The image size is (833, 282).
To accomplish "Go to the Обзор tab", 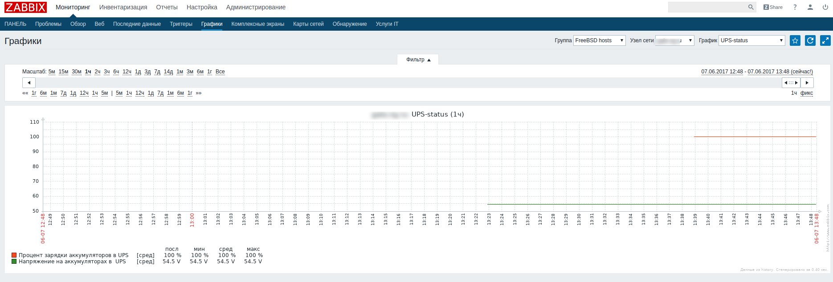I will pyautogui.click(x=78, y=24).
